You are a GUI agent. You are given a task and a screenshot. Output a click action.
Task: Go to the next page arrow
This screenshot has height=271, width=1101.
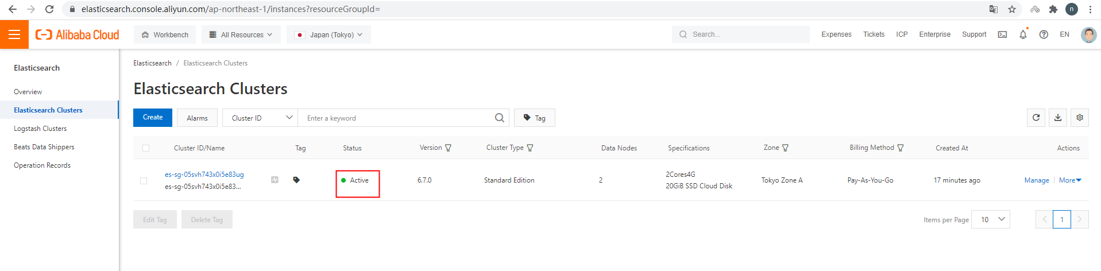point(1080,219)
